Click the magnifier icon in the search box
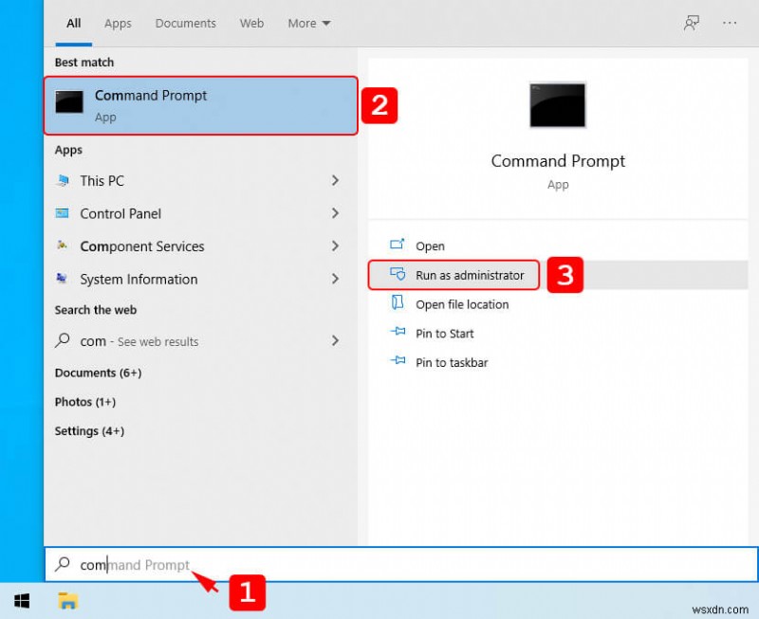The height and width of the screenshot is (619, 759). (x=64, y=565)
